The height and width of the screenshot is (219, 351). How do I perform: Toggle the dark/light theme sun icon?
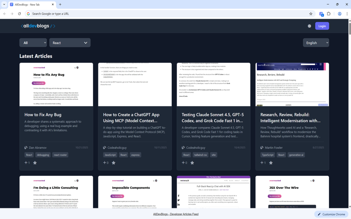(309, 26)
